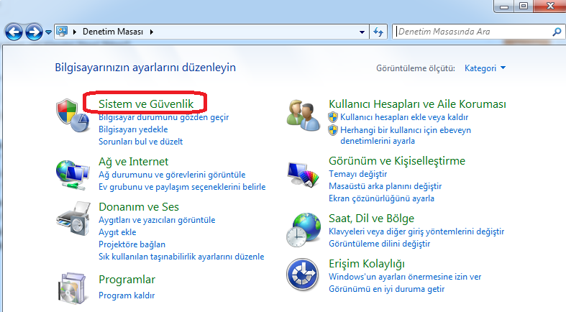Expand the breadcrumb arrow before Denetim Masası
The width and height of the screenshot is (566, 312).
[x=75, y=32]
